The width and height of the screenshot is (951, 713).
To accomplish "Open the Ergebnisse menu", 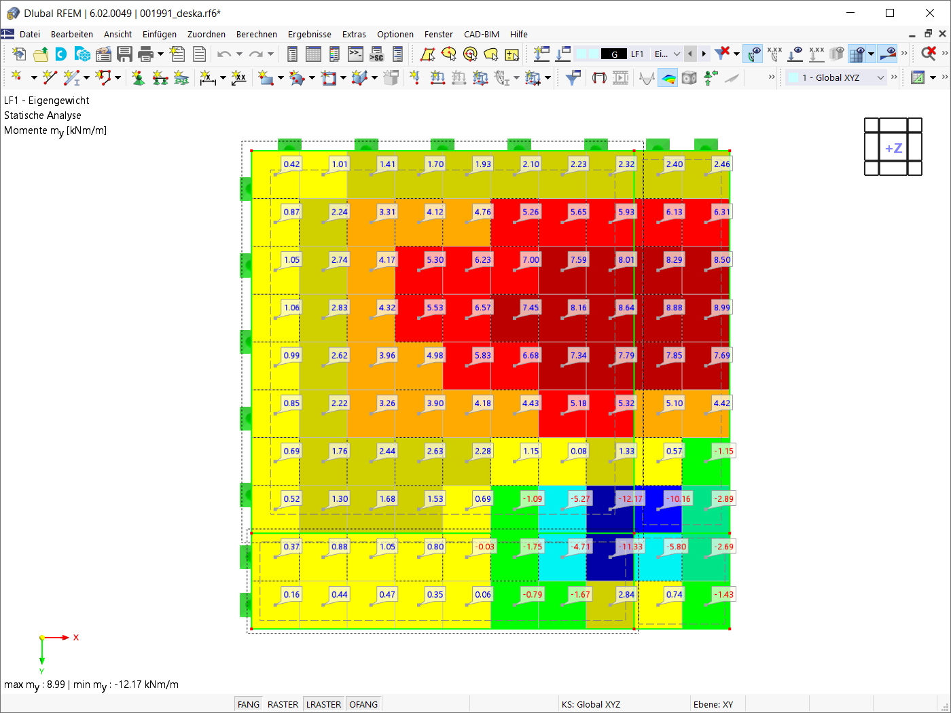I will [310, 34].
